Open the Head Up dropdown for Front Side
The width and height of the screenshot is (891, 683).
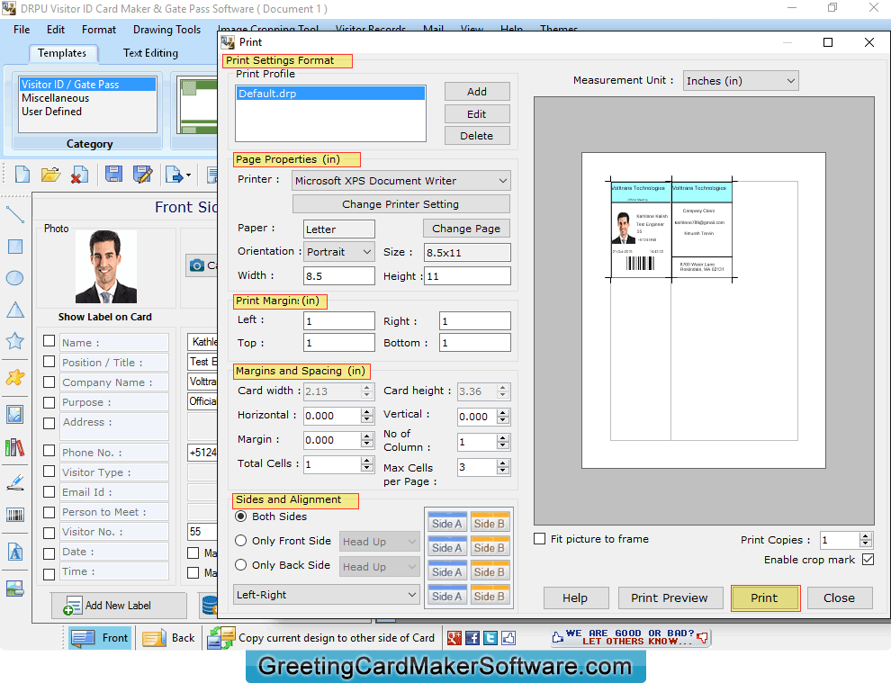(x=380, y=542)
